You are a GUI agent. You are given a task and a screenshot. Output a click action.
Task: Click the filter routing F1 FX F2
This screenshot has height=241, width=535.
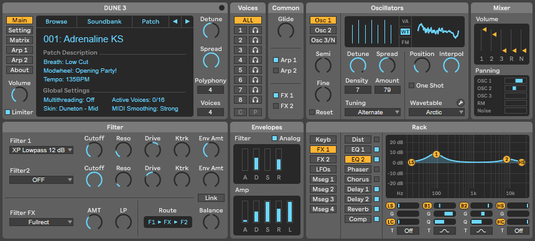click(x=168, y=222)
